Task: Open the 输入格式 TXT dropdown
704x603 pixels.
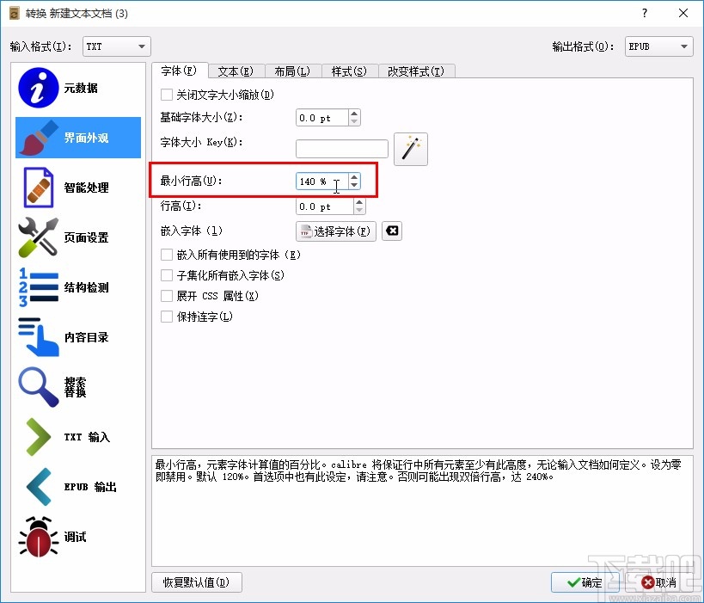Action: (x=116, y=46)
